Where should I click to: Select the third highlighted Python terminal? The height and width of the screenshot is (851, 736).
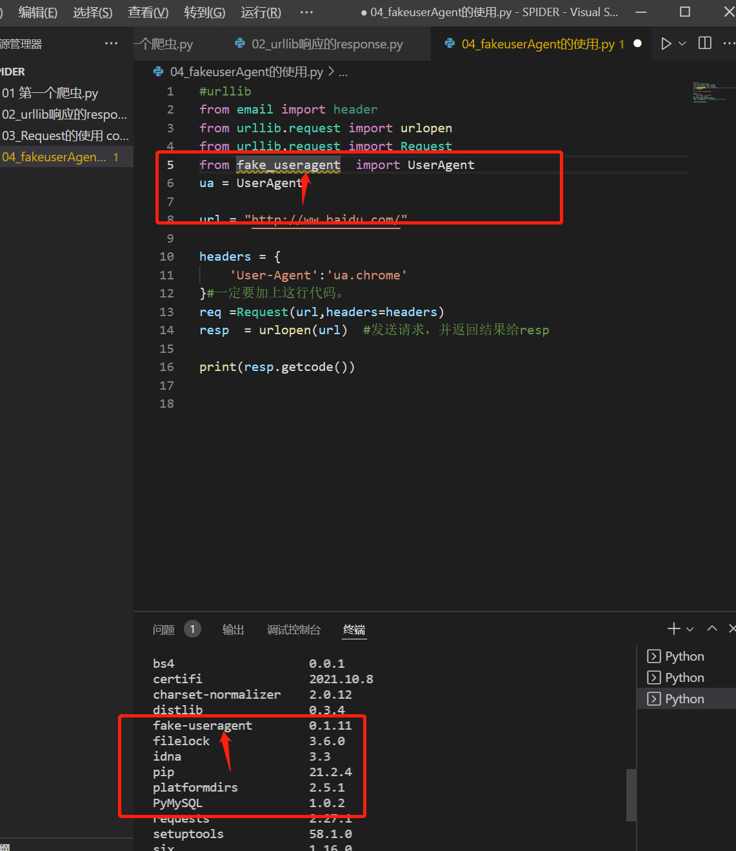[x=686, y=699]
